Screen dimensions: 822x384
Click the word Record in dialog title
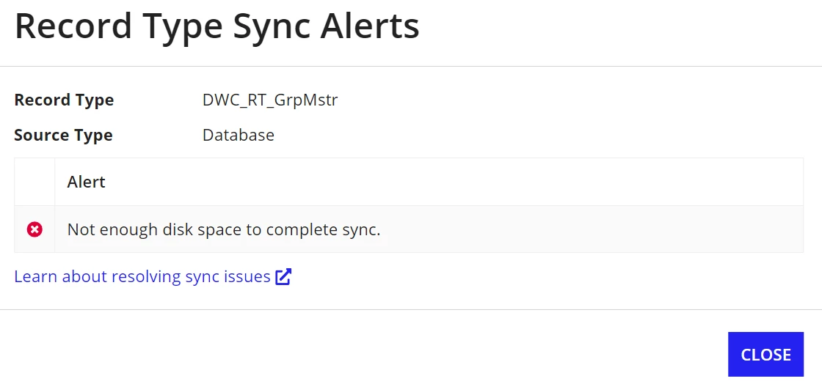pyautogui.click(x=73, y=26)
